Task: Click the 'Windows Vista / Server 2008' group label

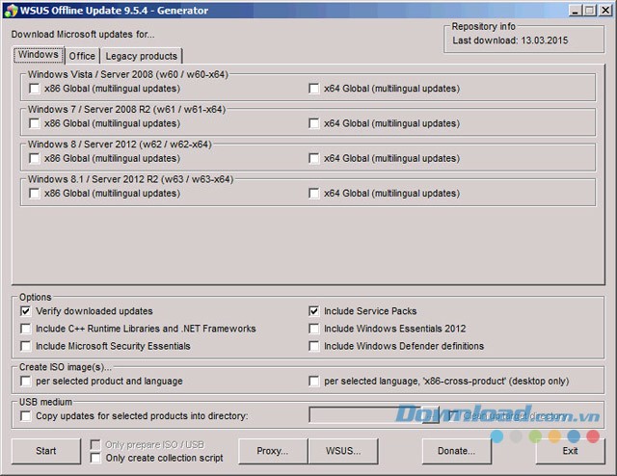Action: pyautogui.click(x=128, y=74)
